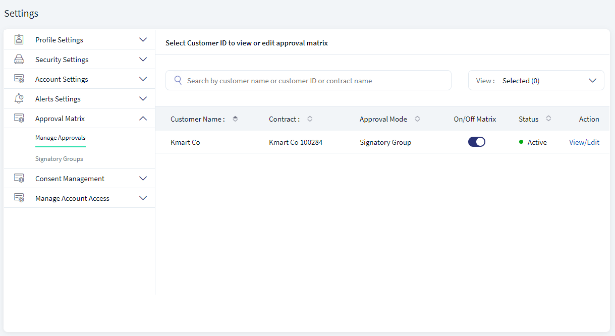Click the Status column header
This screenshot has height=336, width=615.
coord(528,119)
